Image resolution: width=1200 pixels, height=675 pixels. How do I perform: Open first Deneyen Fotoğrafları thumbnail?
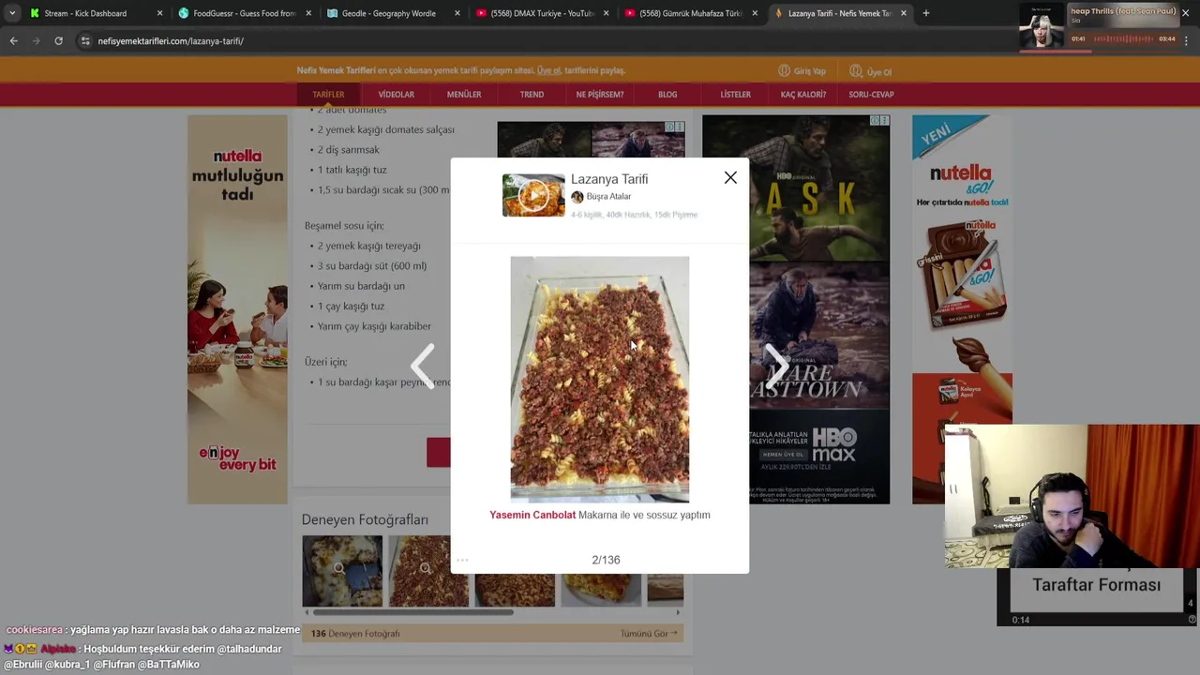342,571
